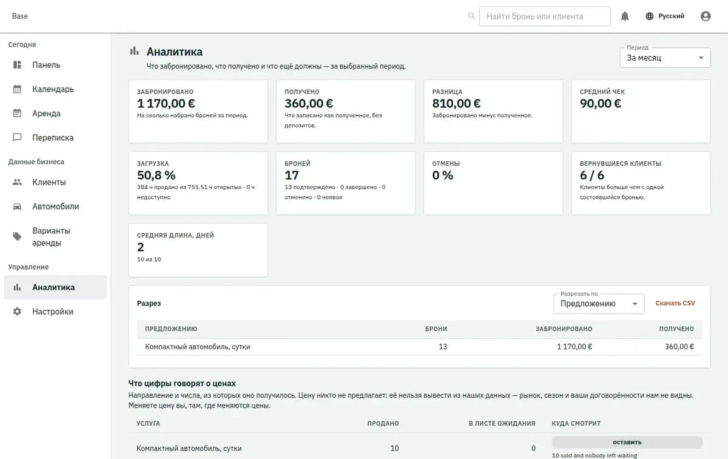Click the 1 170,00 € table cell
Image resolution: width=728 pixels, height=459 pixels.
tap(575, 347)
